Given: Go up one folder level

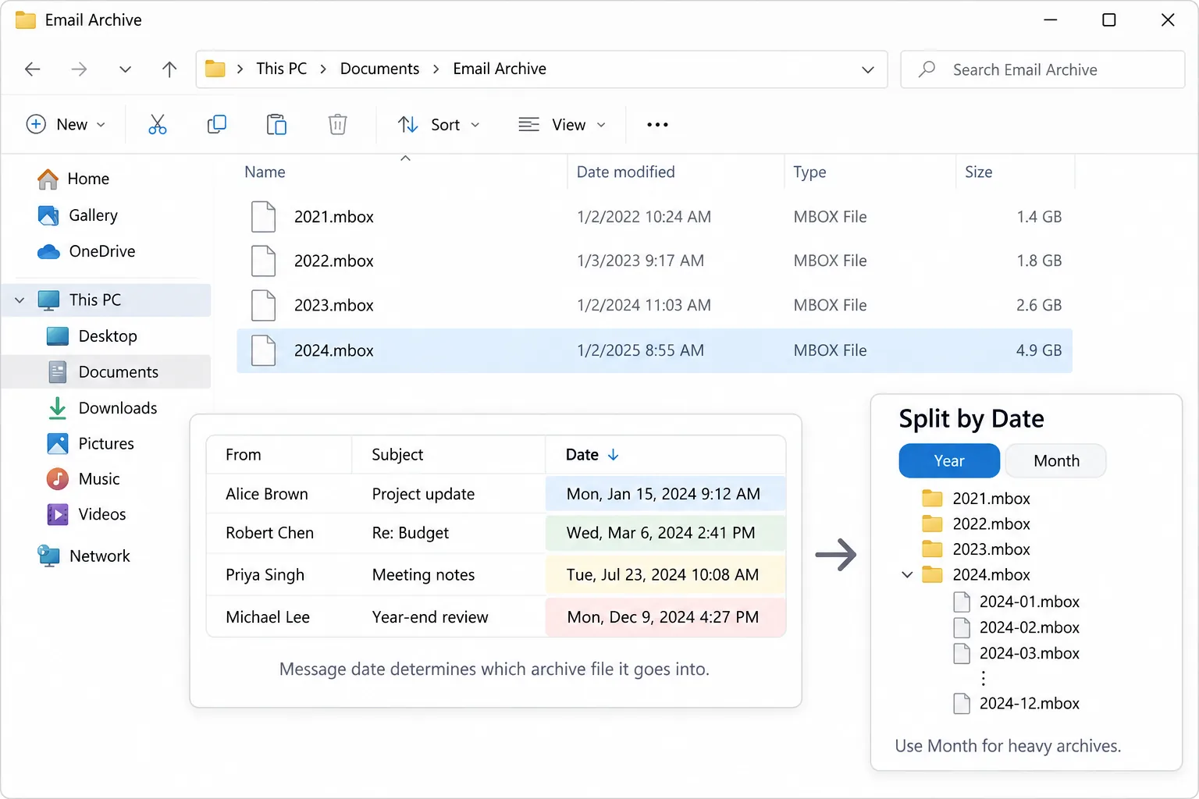Looking at the screenshot, I should (x=169, y=69).
